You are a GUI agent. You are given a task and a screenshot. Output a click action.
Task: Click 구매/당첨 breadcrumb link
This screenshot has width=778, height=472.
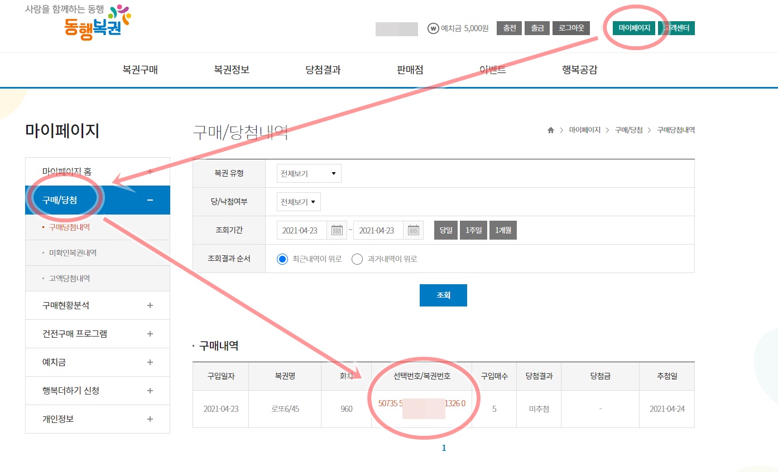628,130
